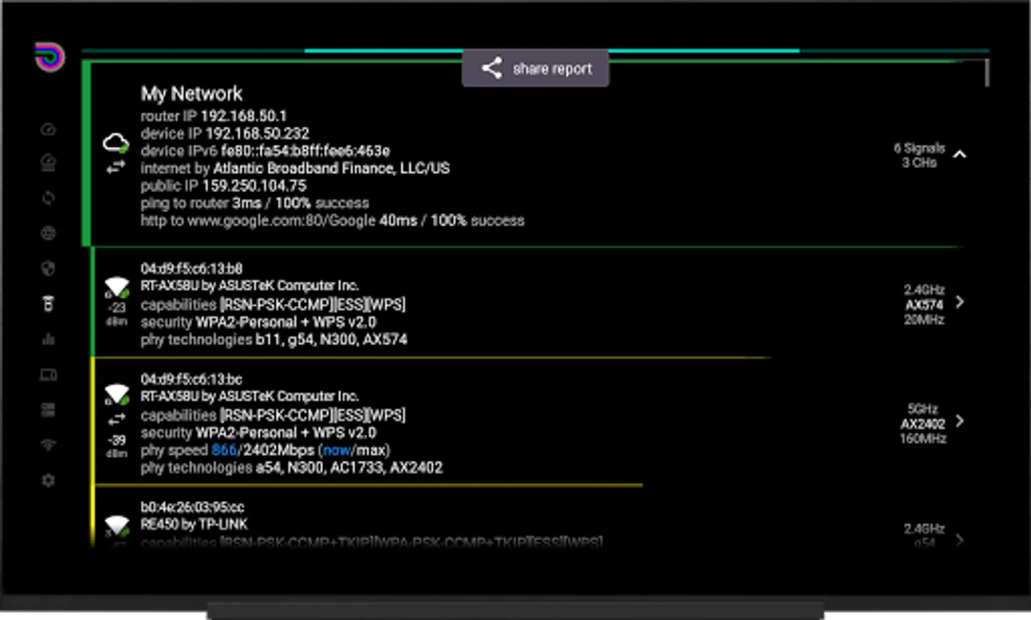Image resolution: width=1031 pixels, height=620 pixels.
Task: Click the ping to router 3ms line
Action: (255, 203)
